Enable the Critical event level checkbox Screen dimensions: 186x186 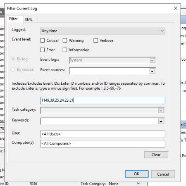[43, 41]
